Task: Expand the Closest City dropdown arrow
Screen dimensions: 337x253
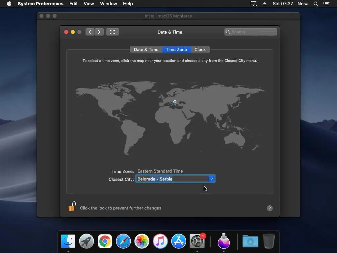Action: (x=212, y=179)
